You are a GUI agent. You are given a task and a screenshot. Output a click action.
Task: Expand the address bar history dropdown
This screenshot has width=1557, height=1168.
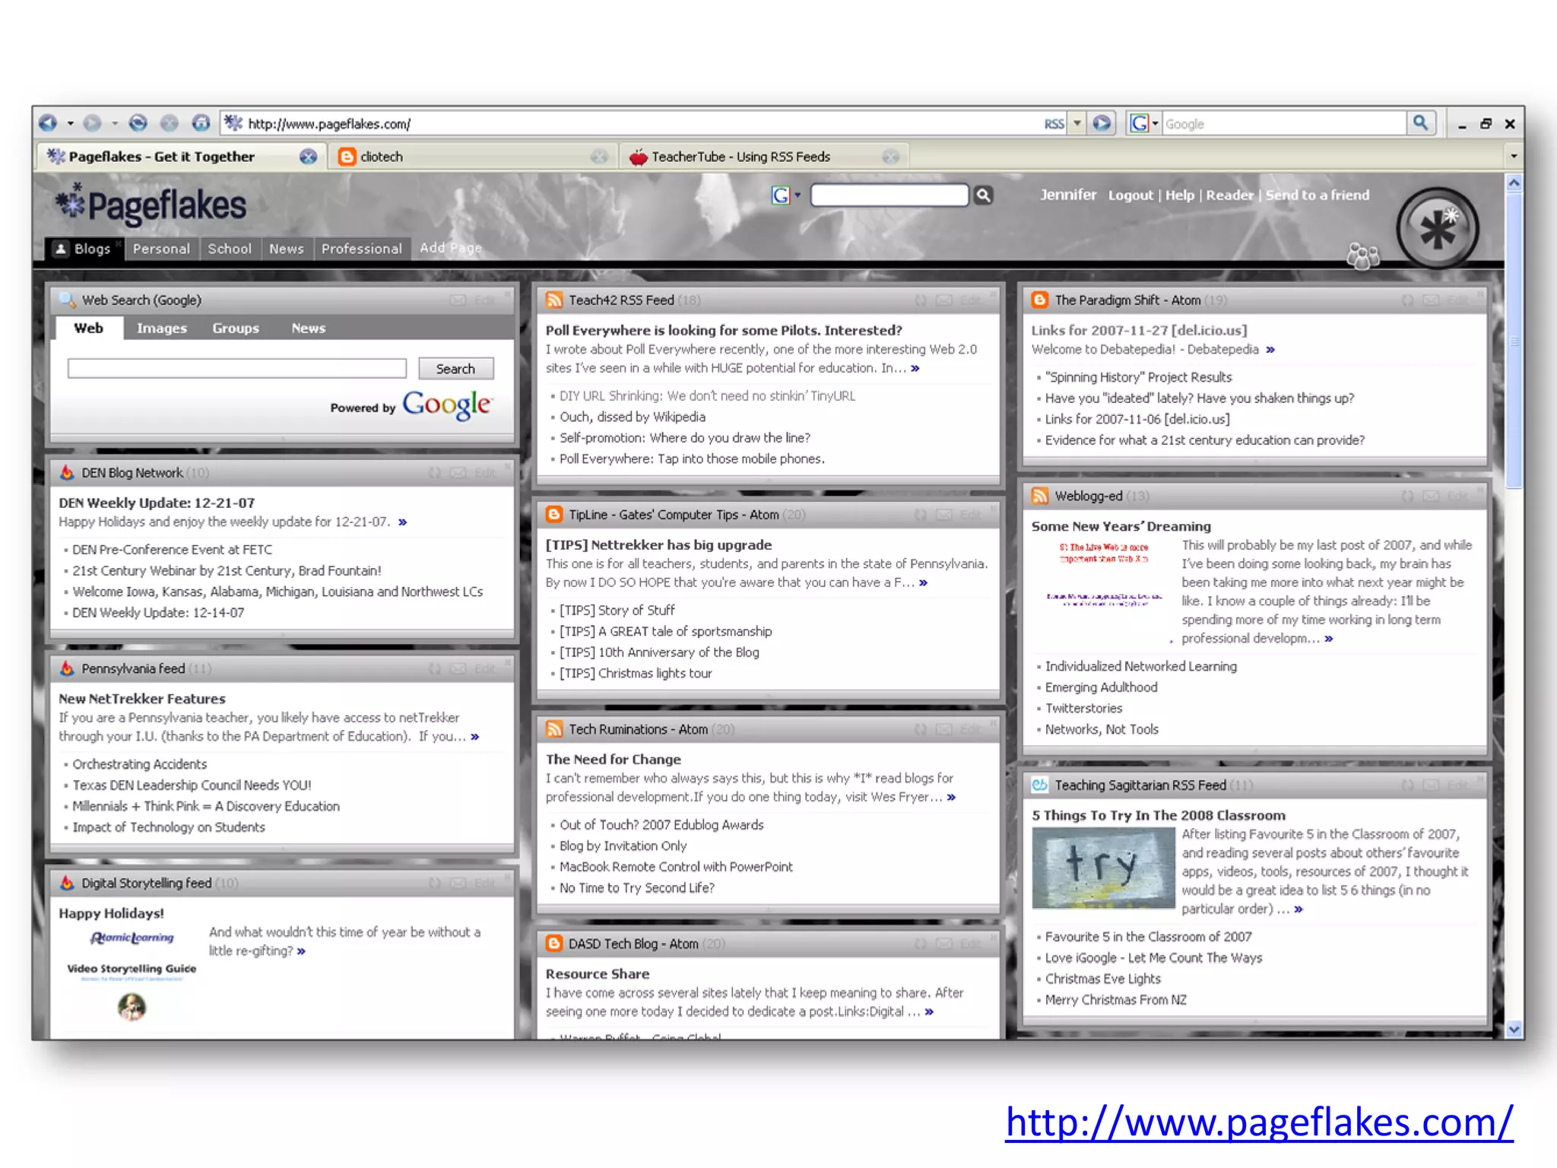click(1077, 124)
